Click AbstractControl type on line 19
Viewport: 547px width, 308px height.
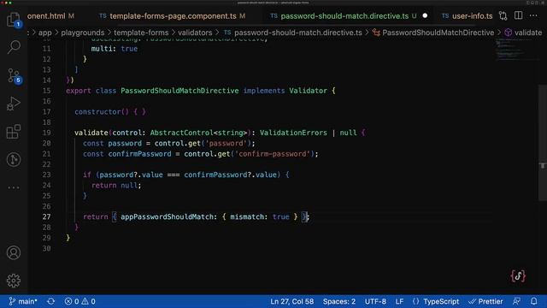(182, 133)
